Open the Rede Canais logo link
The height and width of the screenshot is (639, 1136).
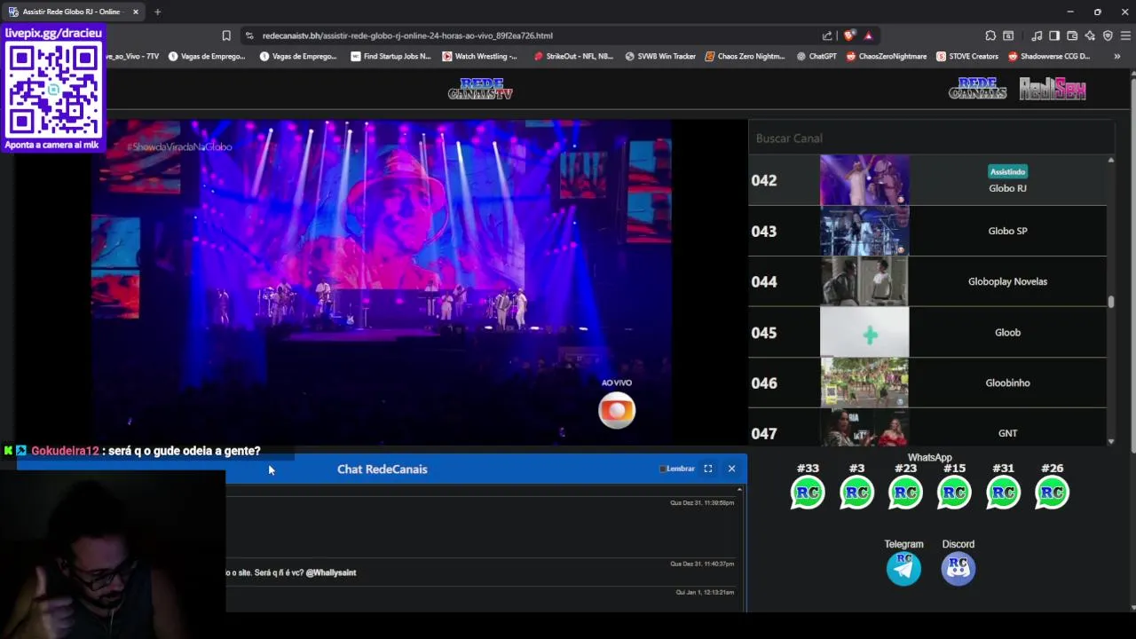[977, 89]
